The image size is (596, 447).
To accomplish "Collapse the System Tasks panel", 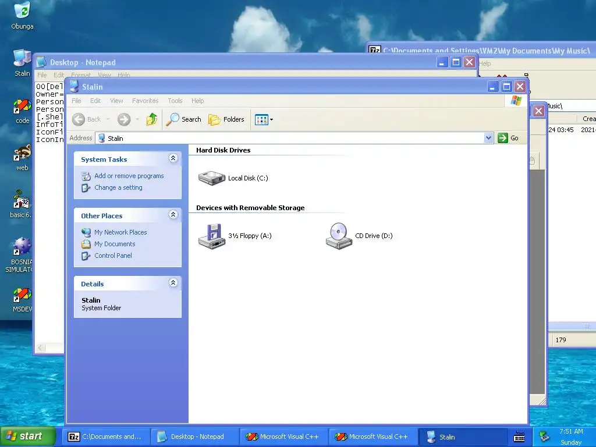I will 173,158.
